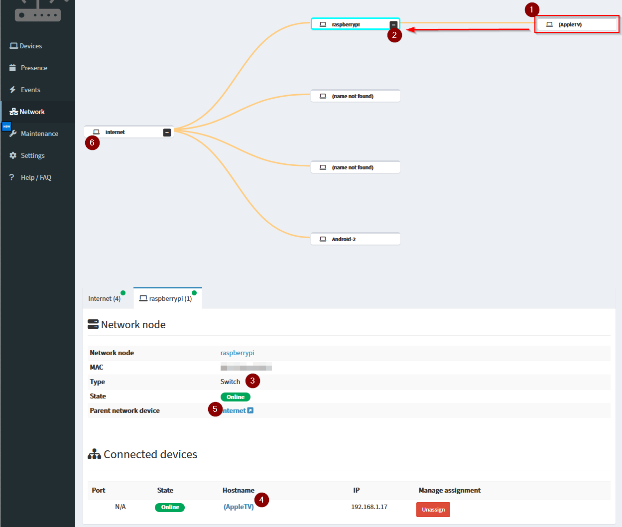Screen dimensions: 622x527
Task: Click the Unassign button for AppleTV
Action: click(433, 509)
